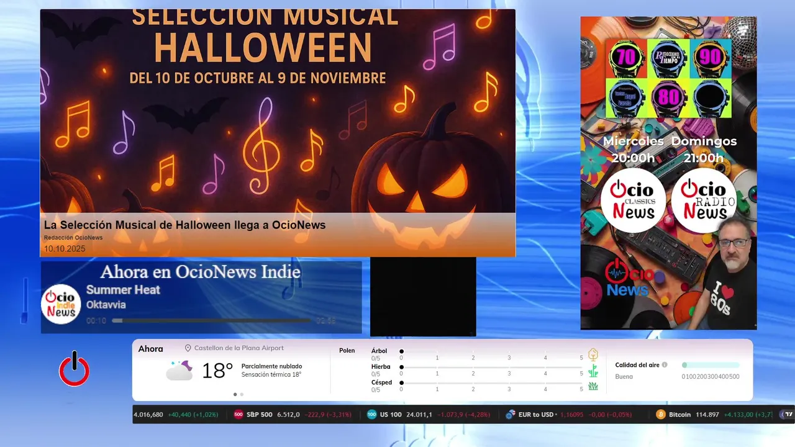Click the 00:10 elapsed time
795x447 pixels.
(96, 321)
